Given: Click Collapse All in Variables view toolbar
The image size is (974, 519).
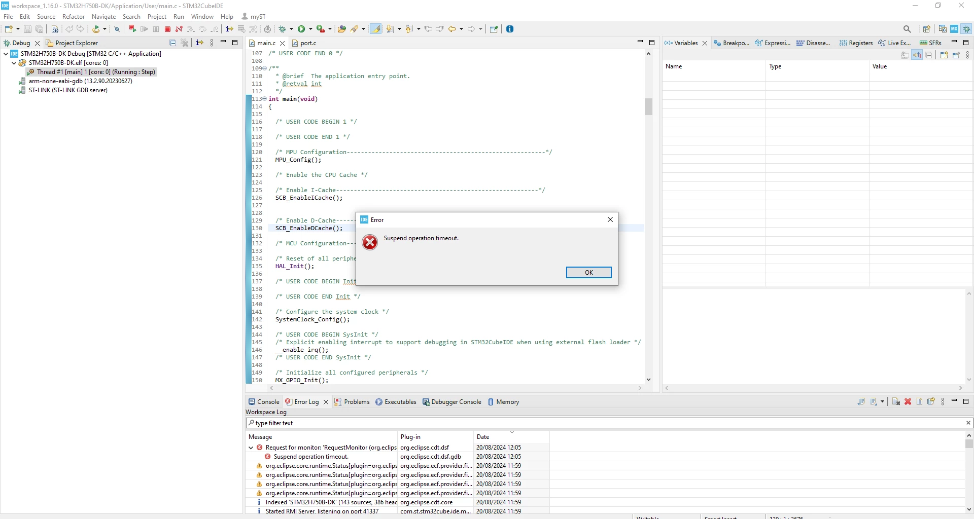Looking at the screenshot, I should pyautogui.click(x=929, y=55).
